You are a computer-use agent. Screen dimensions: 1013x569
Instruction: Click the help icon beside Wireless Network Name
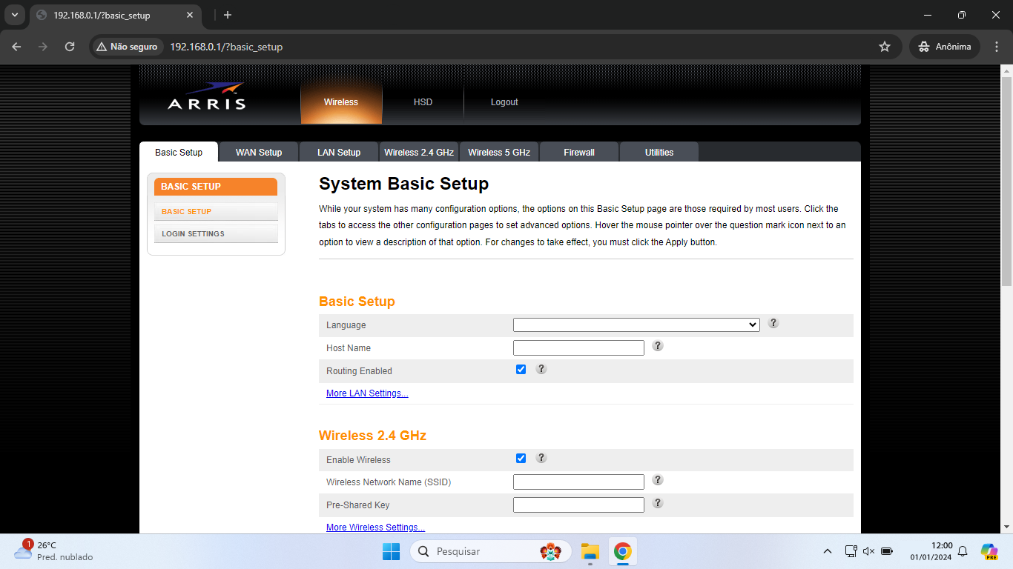tap(658, 480)
